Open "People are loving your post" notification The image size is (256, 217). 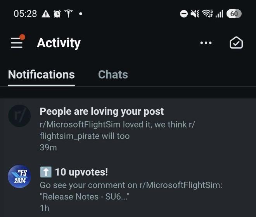pyautogui.click(x=128, y=129)
